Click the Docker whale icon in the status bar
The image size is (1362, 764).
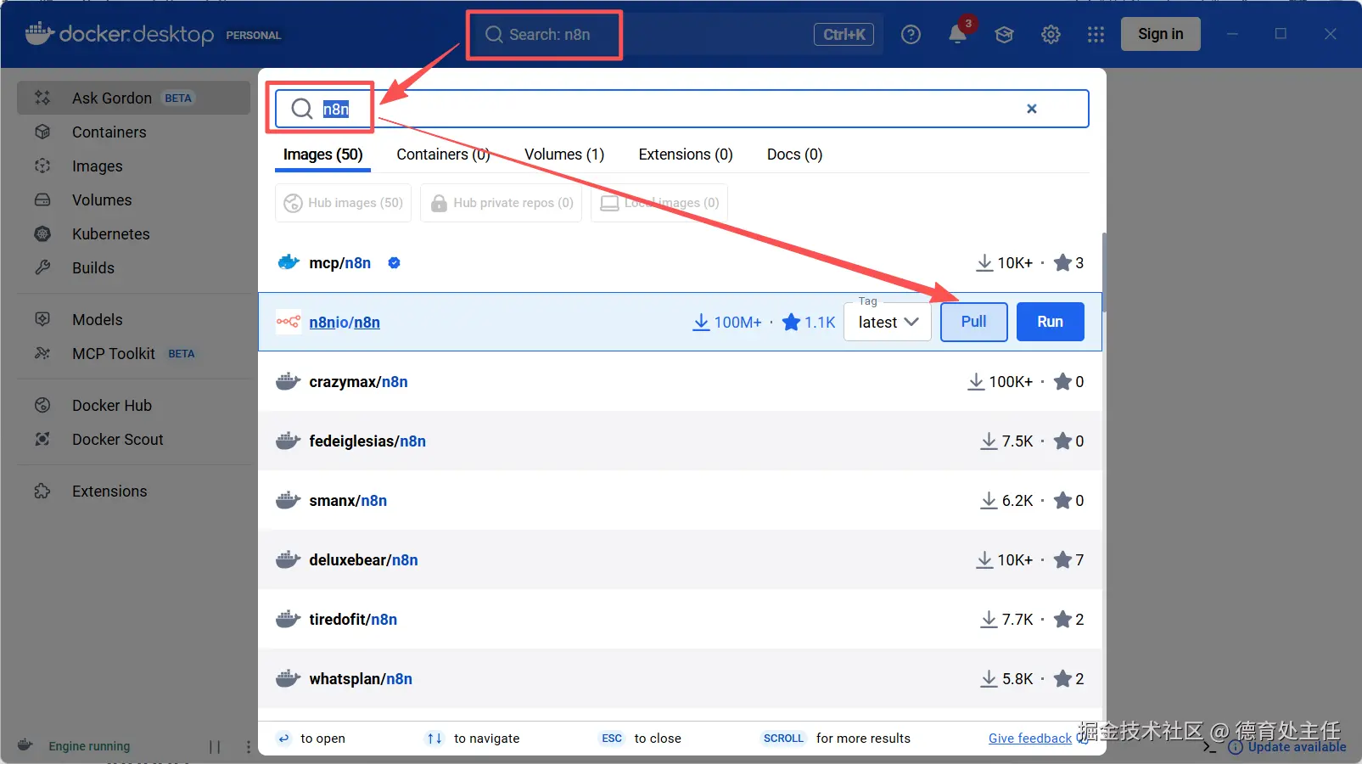tap(25, 745)
